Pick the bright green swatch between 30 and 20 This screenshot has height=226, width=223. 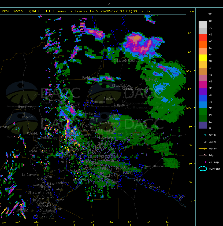[x=203, y=112]
